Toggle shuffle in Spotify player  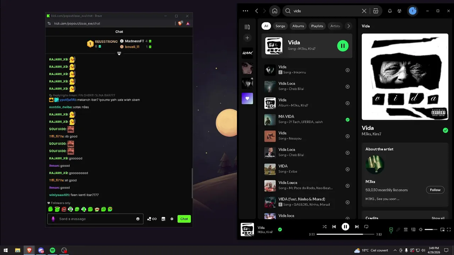tap(325, 227)
